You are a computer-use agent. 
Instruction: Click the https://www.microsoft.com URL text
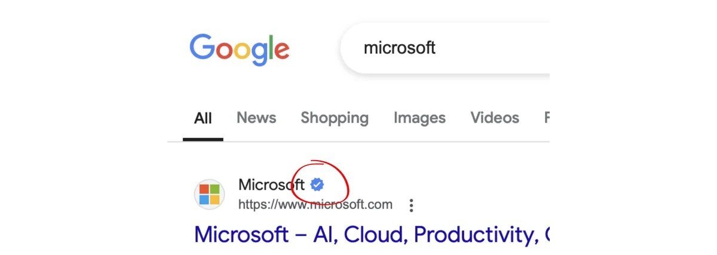coord(315,205)
